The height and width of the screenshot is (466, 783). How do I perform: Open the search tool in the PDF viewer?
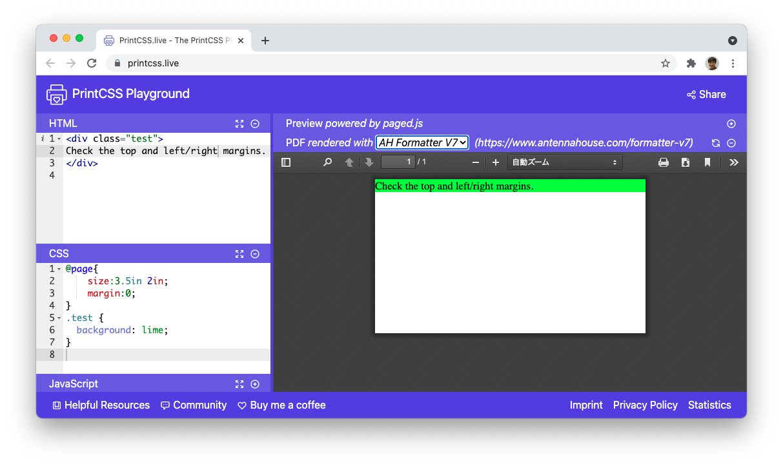pos(327,162)
